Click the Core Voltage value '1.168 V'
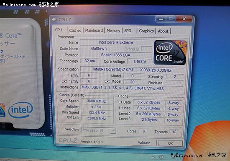The image size is (230, 161). (140, 62)
